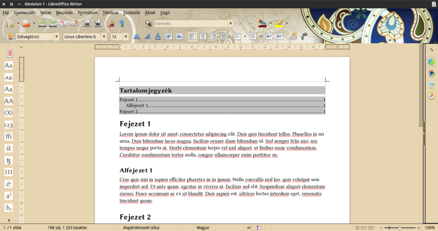Open paragraph style dropdown Szövegtörzs
Screen dimensions: 438x231
point(56,37)
